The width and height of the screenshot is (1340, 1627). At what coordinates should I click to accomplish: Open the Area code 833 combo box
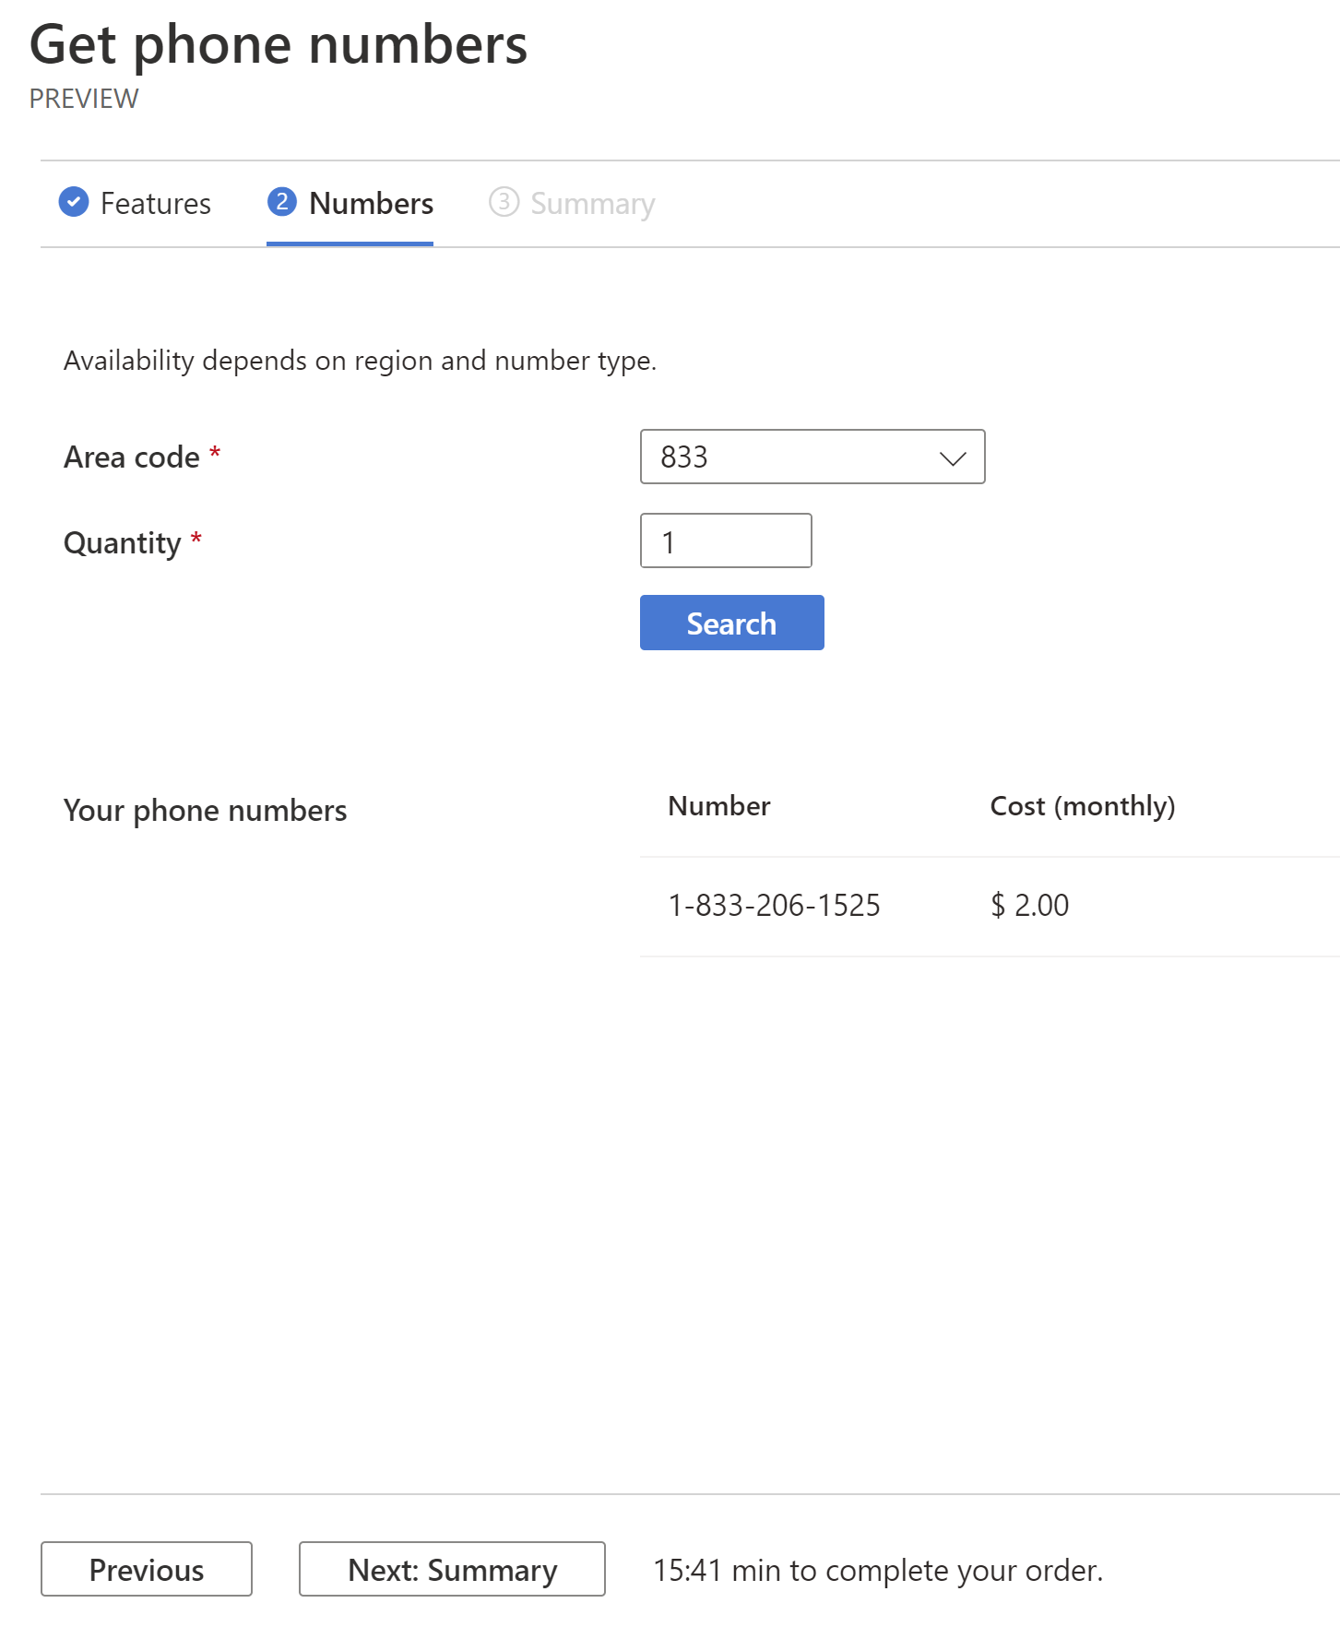[x=812, y=457]
